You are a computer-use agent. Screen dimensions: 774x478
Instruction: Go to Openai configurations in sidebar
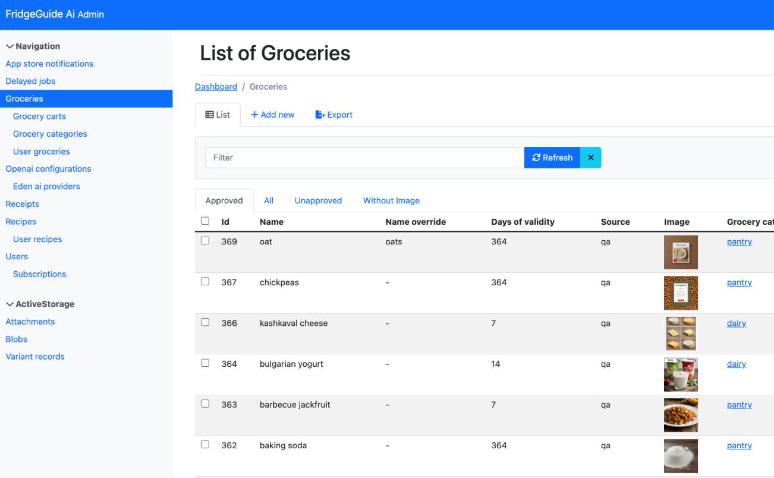point(48,169)
